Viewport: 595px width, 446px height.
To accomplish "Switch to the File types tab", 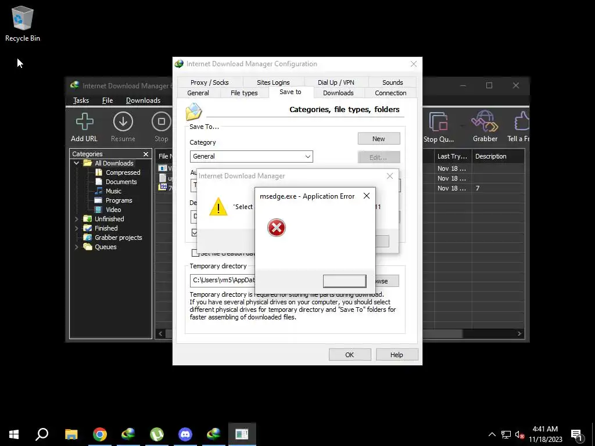I will [244, 93].
